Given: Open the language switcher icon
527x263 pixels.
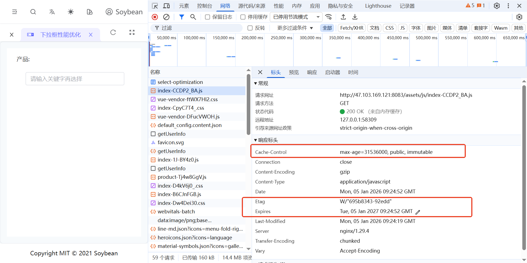Looking at the screenshot, I should tap(52, 12).
